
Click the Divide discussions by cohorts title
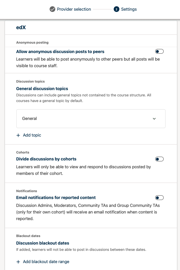[46, 159]
